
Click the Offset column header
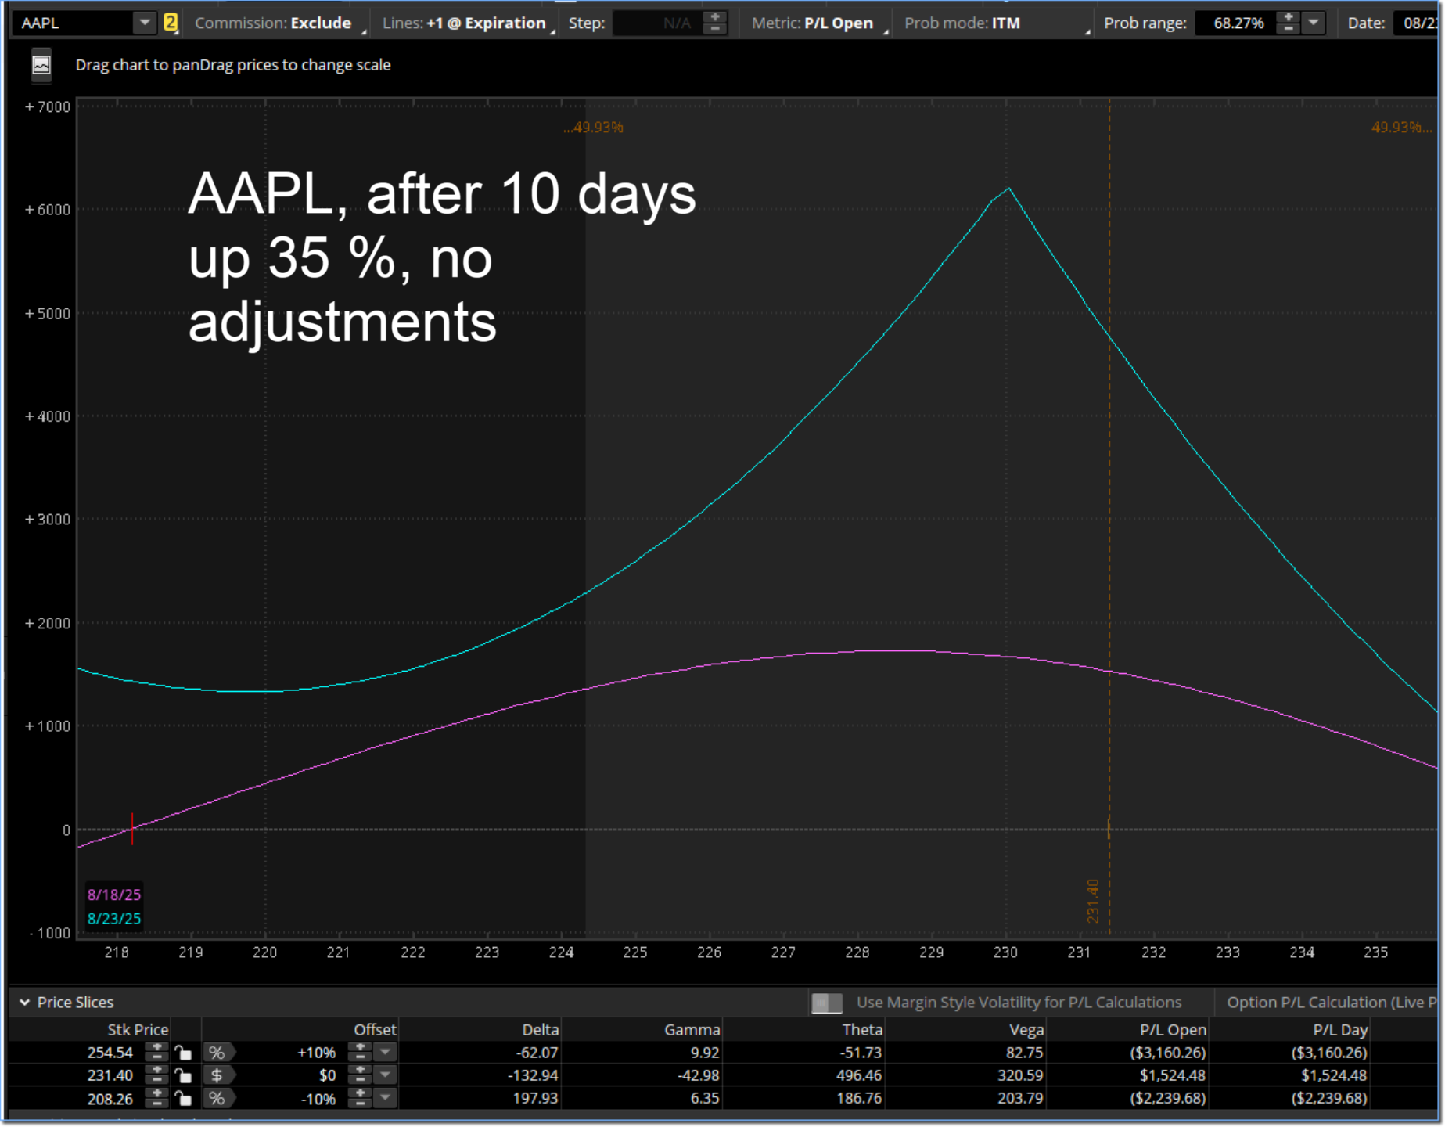pyautogui.click(x=375, y=1030)
